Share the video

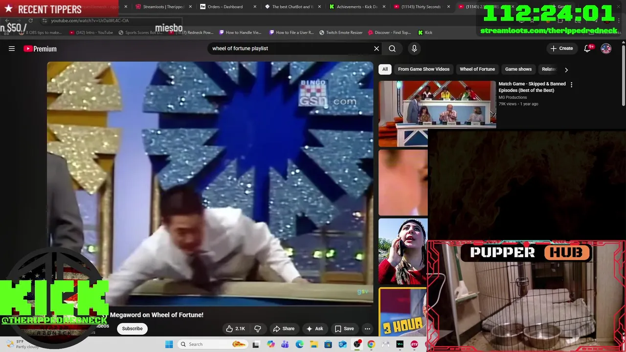click(x=284, y=329)
